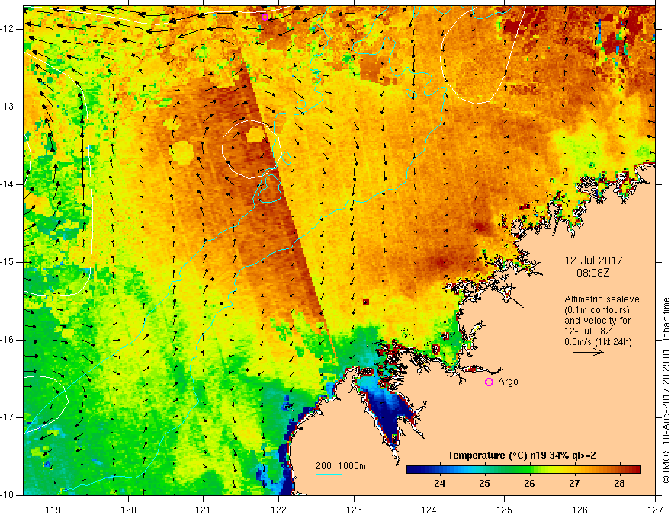Click the '0.5m/s (1kt 24h)' scale text

(598, 342)
